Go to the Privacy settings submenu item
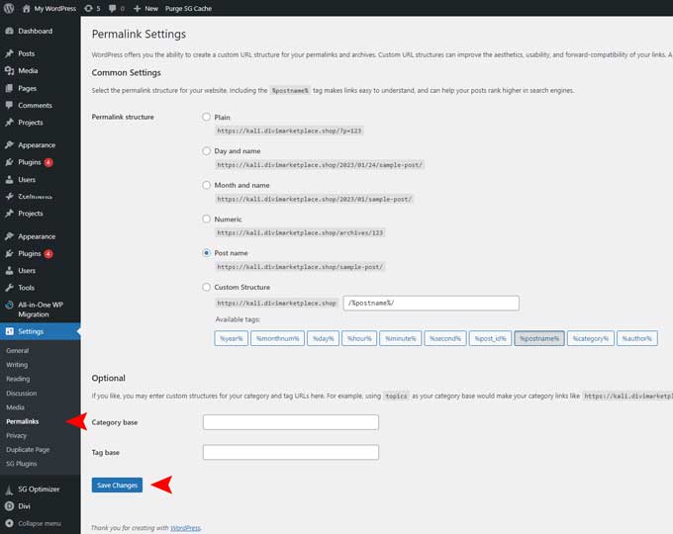 pyautogui.click(x=16, y=435)
